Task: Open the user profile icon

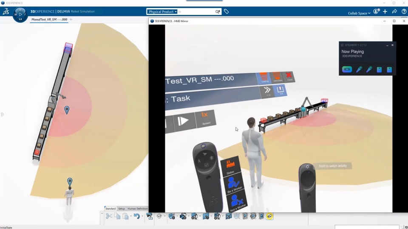Action: (x=376, y=11)
